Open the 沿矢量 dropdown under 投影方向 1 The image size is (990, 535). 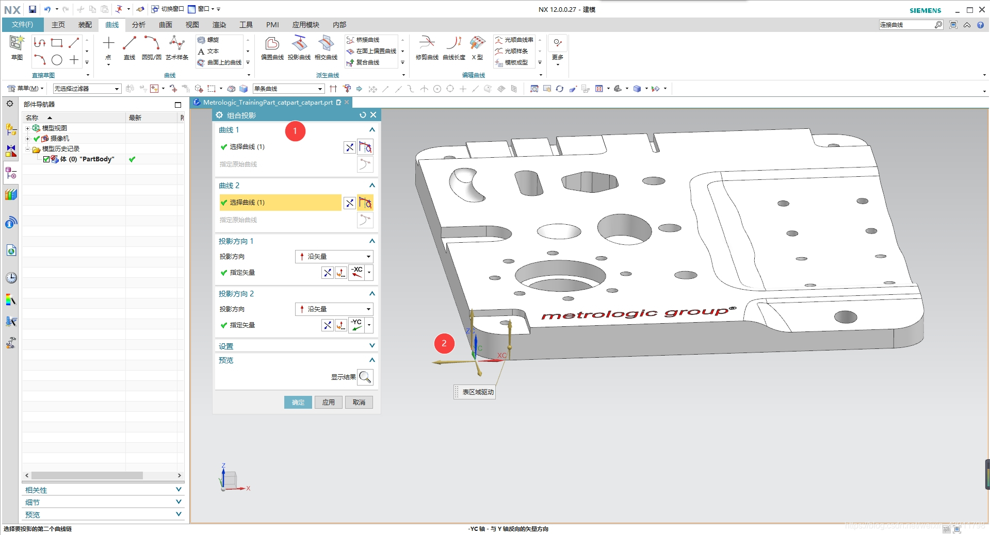coord(334,257)
